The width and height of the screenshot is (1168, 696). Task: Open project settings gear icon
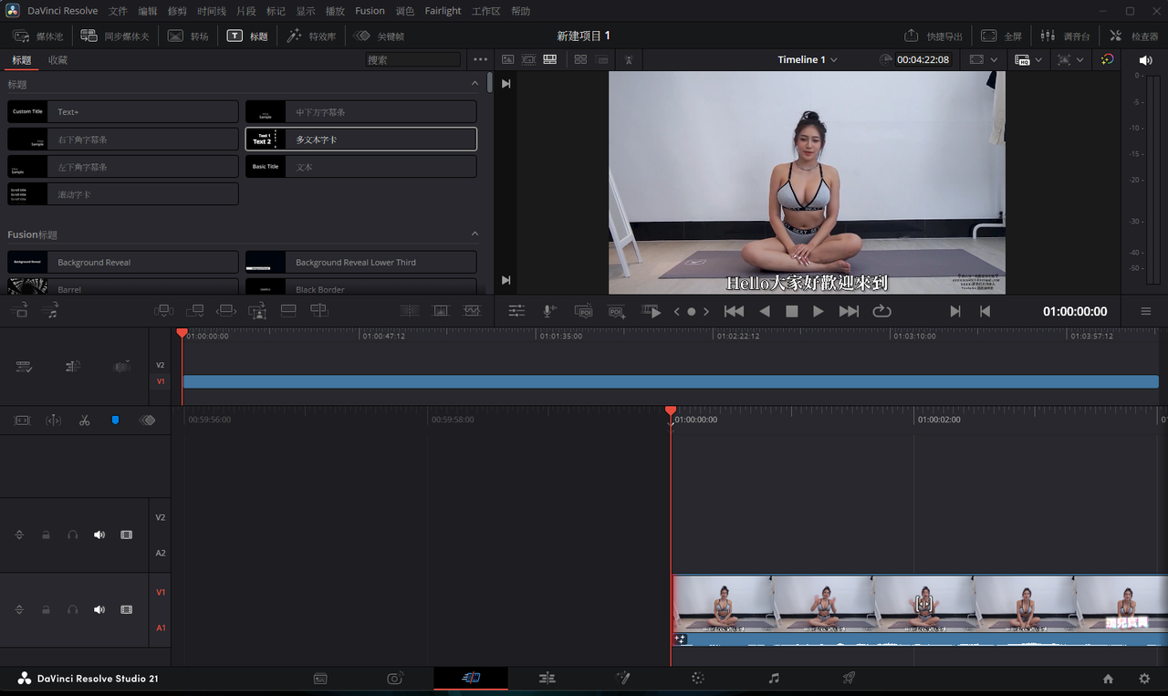coord(1144,679)
